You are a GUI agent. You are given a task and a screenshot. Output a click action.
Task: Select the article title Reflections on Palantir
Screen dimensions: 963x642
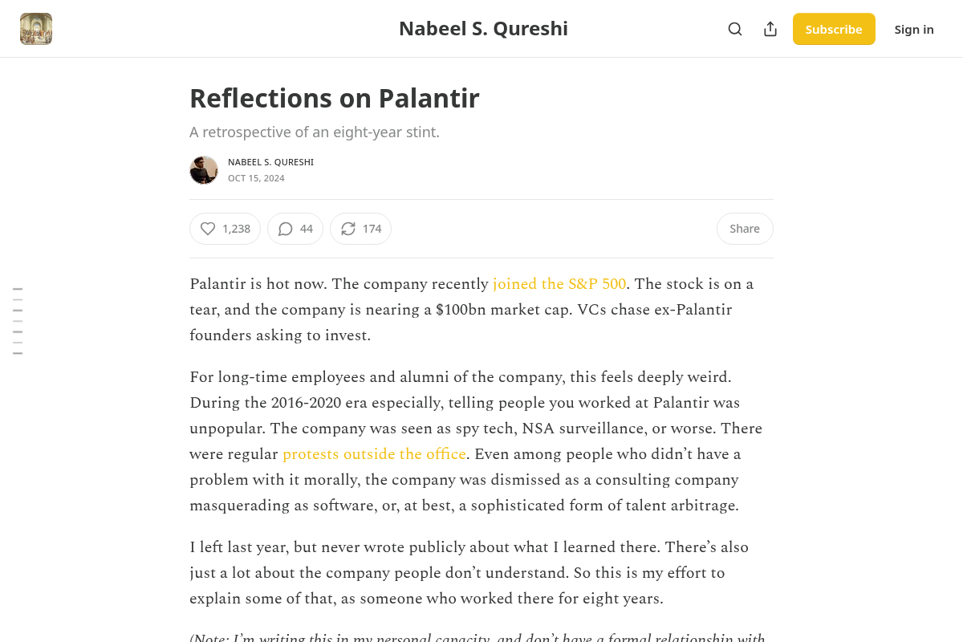point(335,98)
